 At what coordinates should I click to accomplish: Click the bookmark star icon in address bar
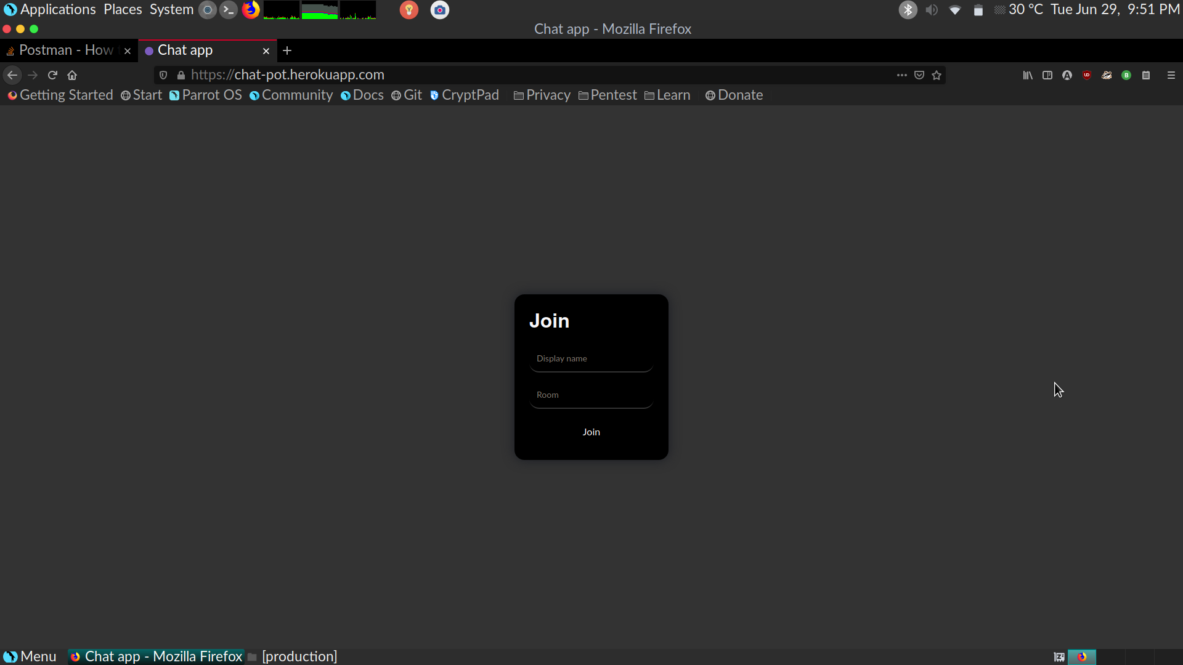(x=937, y=75)
